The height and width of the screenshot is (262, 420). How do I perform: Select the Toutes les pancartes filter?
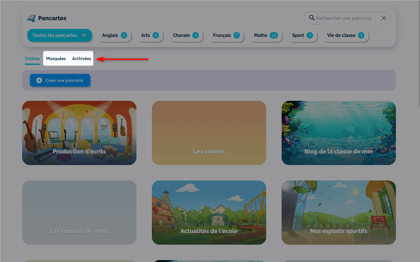[x=59, y=35]
